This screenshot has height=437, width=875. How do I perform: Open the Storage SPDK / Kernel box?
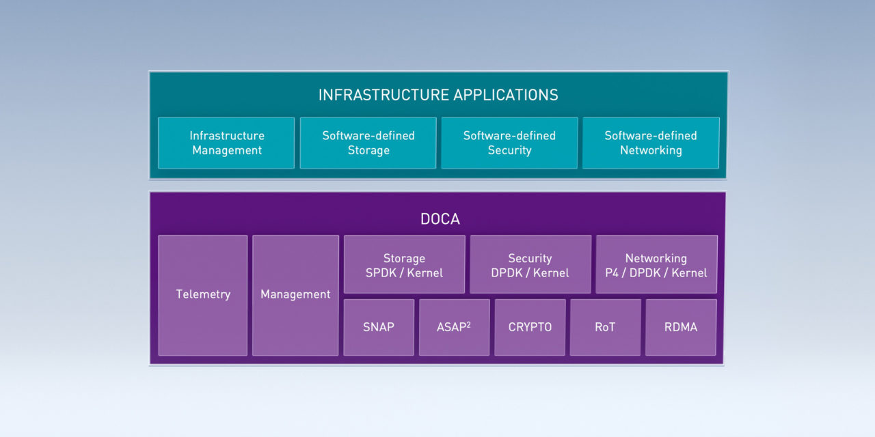click(404, 265)
